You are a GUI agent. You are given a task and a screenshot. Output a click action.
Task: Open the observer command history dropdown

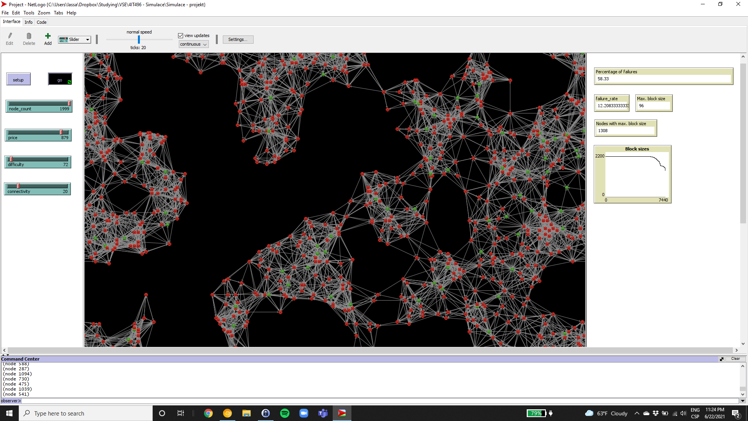point(743,401)
